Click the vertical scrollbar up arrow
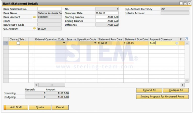Viewport: 193px width, 113px height. coord(187,43)
